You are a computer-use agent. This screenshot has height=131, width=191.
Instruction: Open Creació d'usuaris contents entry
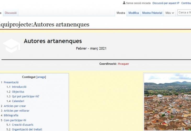23,125
